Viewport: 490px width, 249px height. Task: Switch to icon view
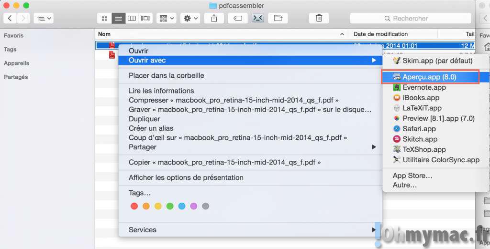click(x=105, y=19)
